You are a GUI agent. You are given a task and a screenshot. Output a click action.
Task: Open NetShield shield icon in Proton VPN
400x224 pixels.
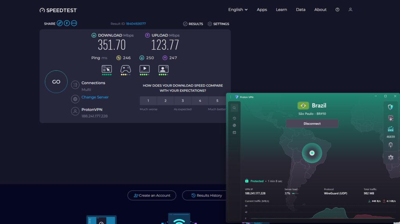391,107
